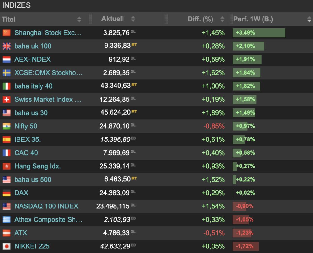Open the CAC 40 index link
Image resolution: width=313 pixels, height=253 pixels.
(26, 153)
